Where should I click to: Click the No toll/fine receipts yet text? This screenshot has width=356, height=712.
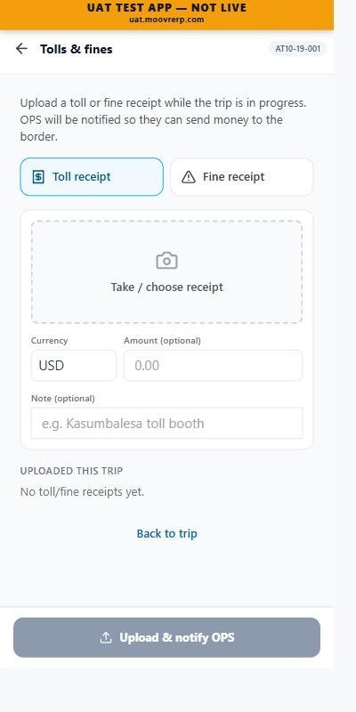pos(82,492)
